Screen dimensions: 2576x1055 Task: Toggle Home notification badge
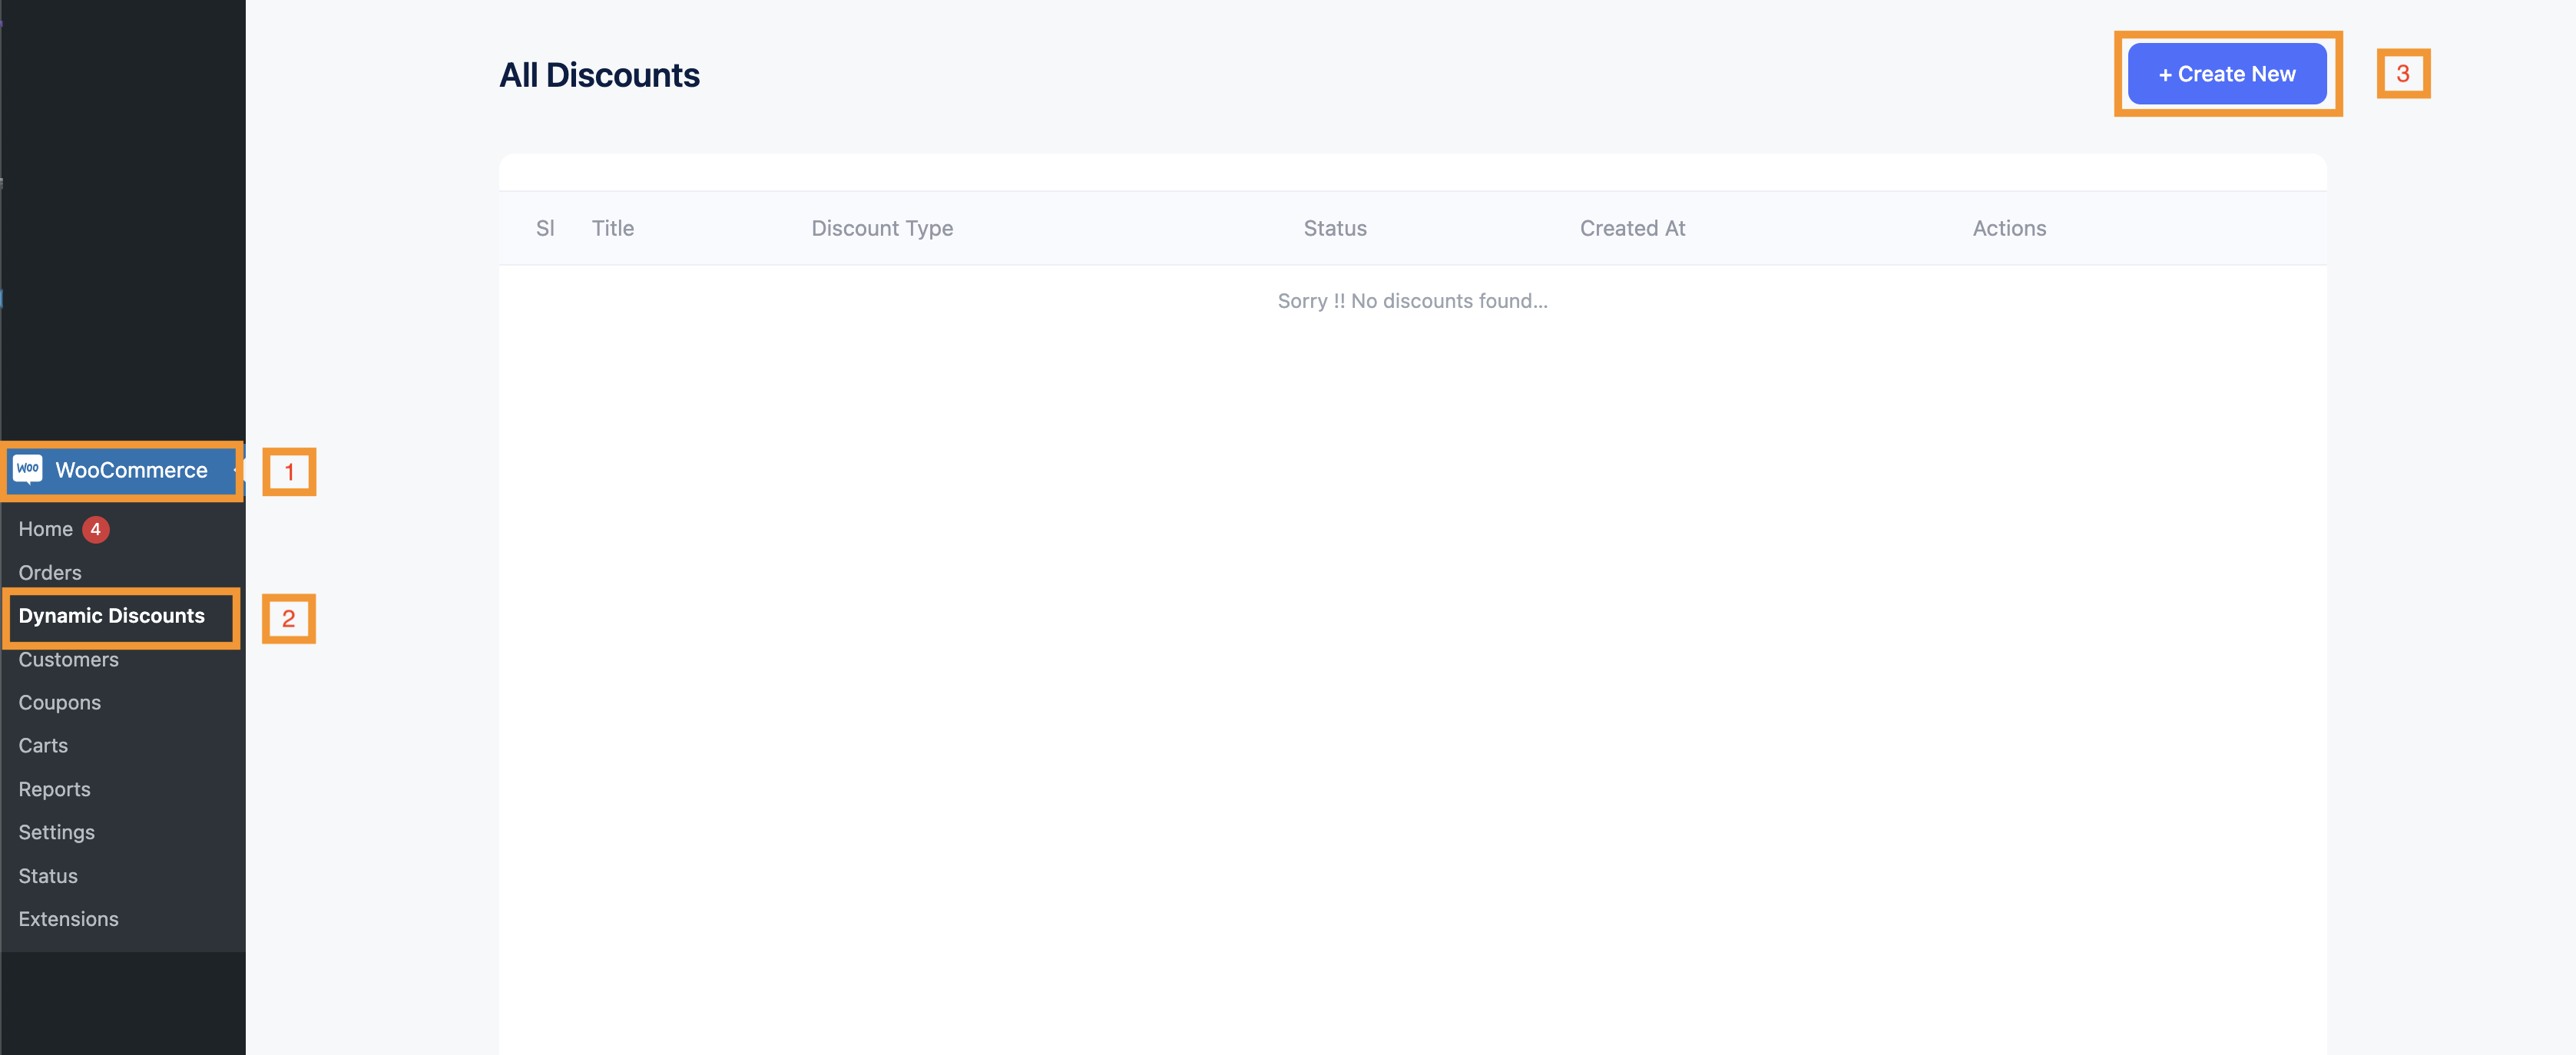pos(94,527)
